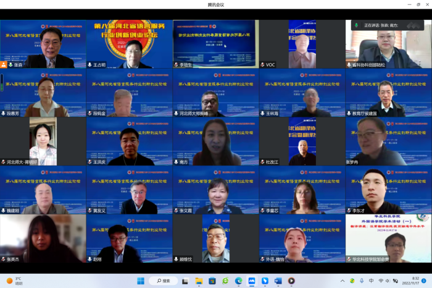Open File Explorer from the taskbar
This screenshot has width=432, height=288.
(x=199, y=281)
